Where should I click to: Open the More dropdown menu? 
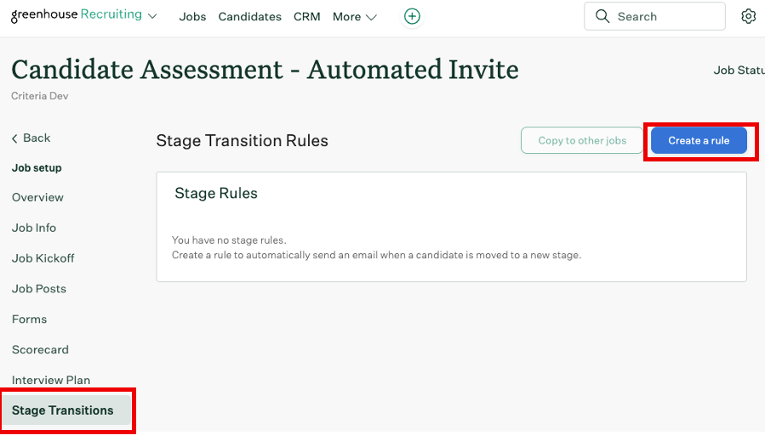[355, 16]
